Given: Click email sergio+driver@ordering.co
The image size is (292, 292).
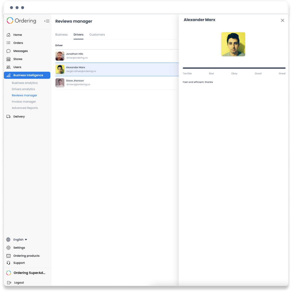Looking at the screenshot, I should click(x=81, y=71).
